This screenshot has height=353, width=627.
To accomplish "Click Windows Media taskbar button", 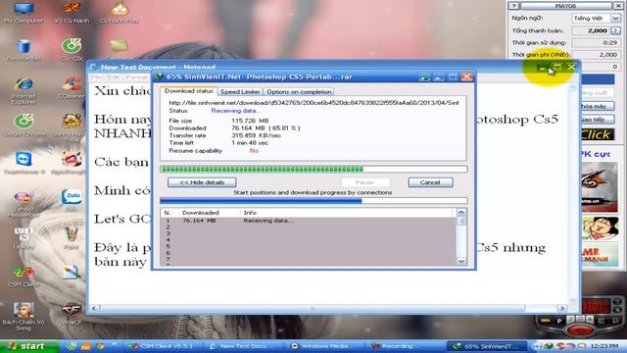I will pos(324,346).
